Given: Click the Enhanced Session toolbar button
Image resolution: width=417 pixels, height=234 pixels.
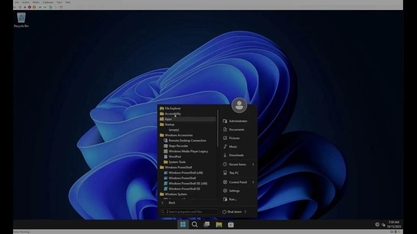Looking at the screenshot, I should point(61,7).
